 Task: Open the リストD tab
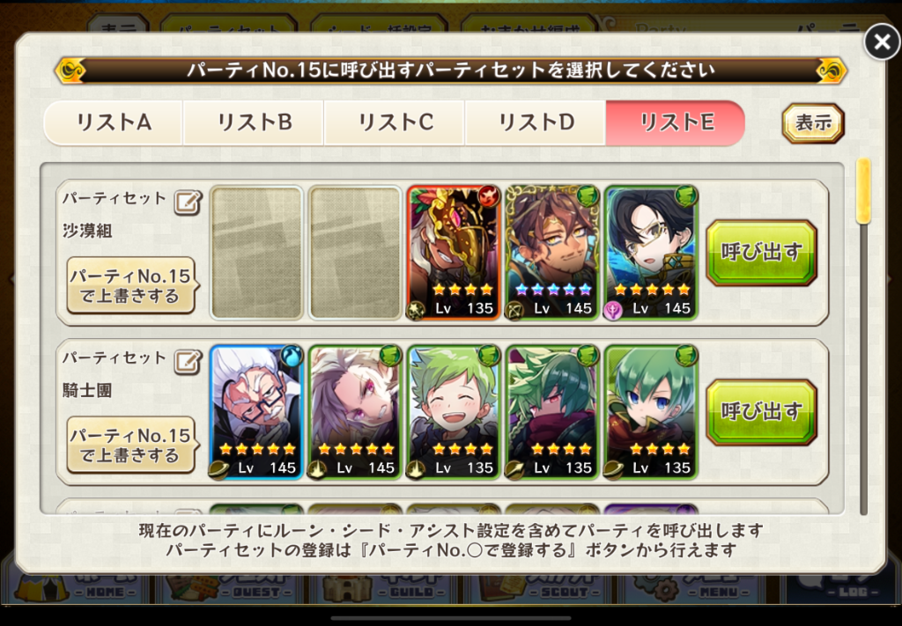pyautogui.click(x=536, y=122)
